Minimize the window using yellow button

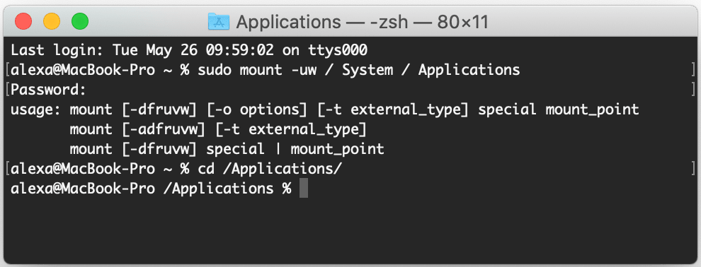click(52, 21)
